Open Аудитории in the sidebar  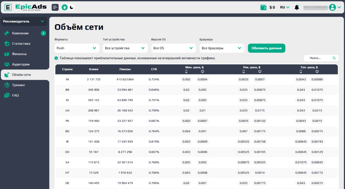point(21,64)
